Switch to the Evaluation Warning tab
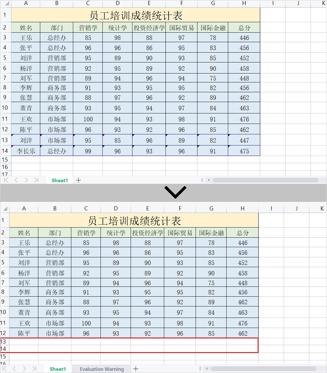Image resolution: width=327 pixels, height=373 pixels. coord(101,369)
